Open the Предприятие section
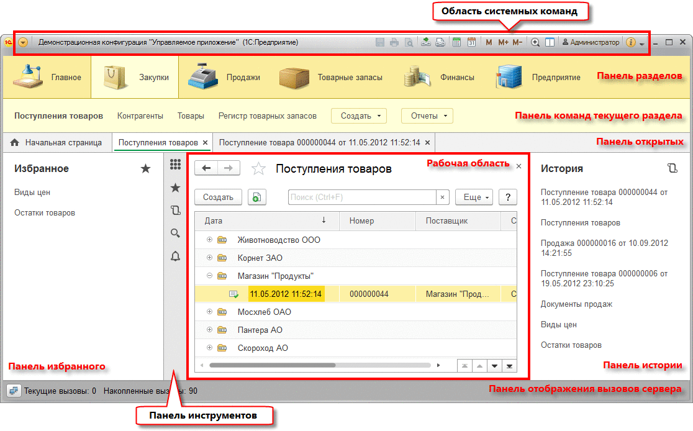 (x=537, y=77)
